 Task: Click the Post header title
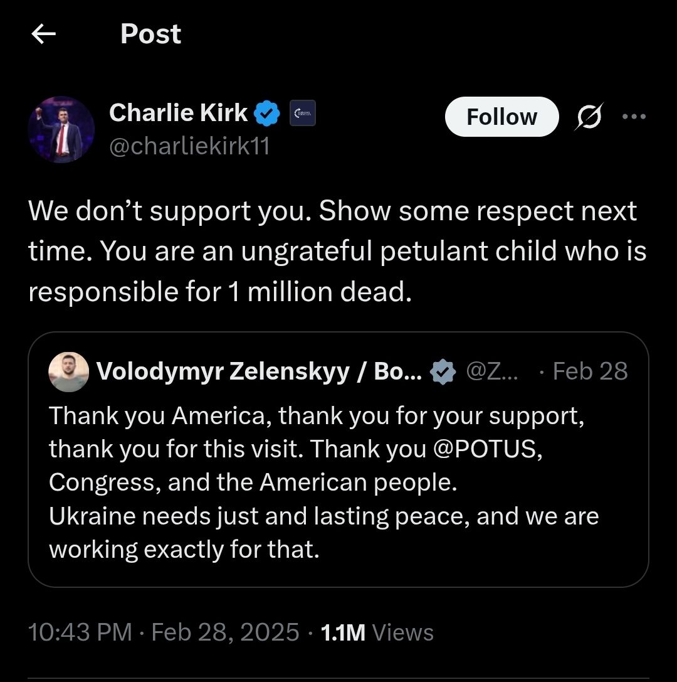click(x=150, y=34)
